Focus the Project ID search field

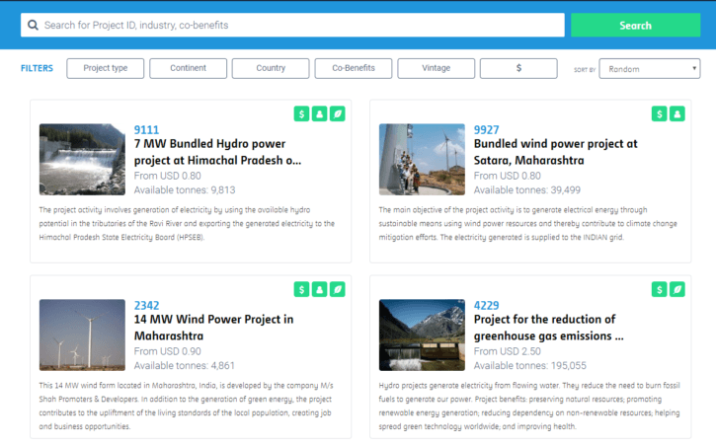(x=292, y=25)
